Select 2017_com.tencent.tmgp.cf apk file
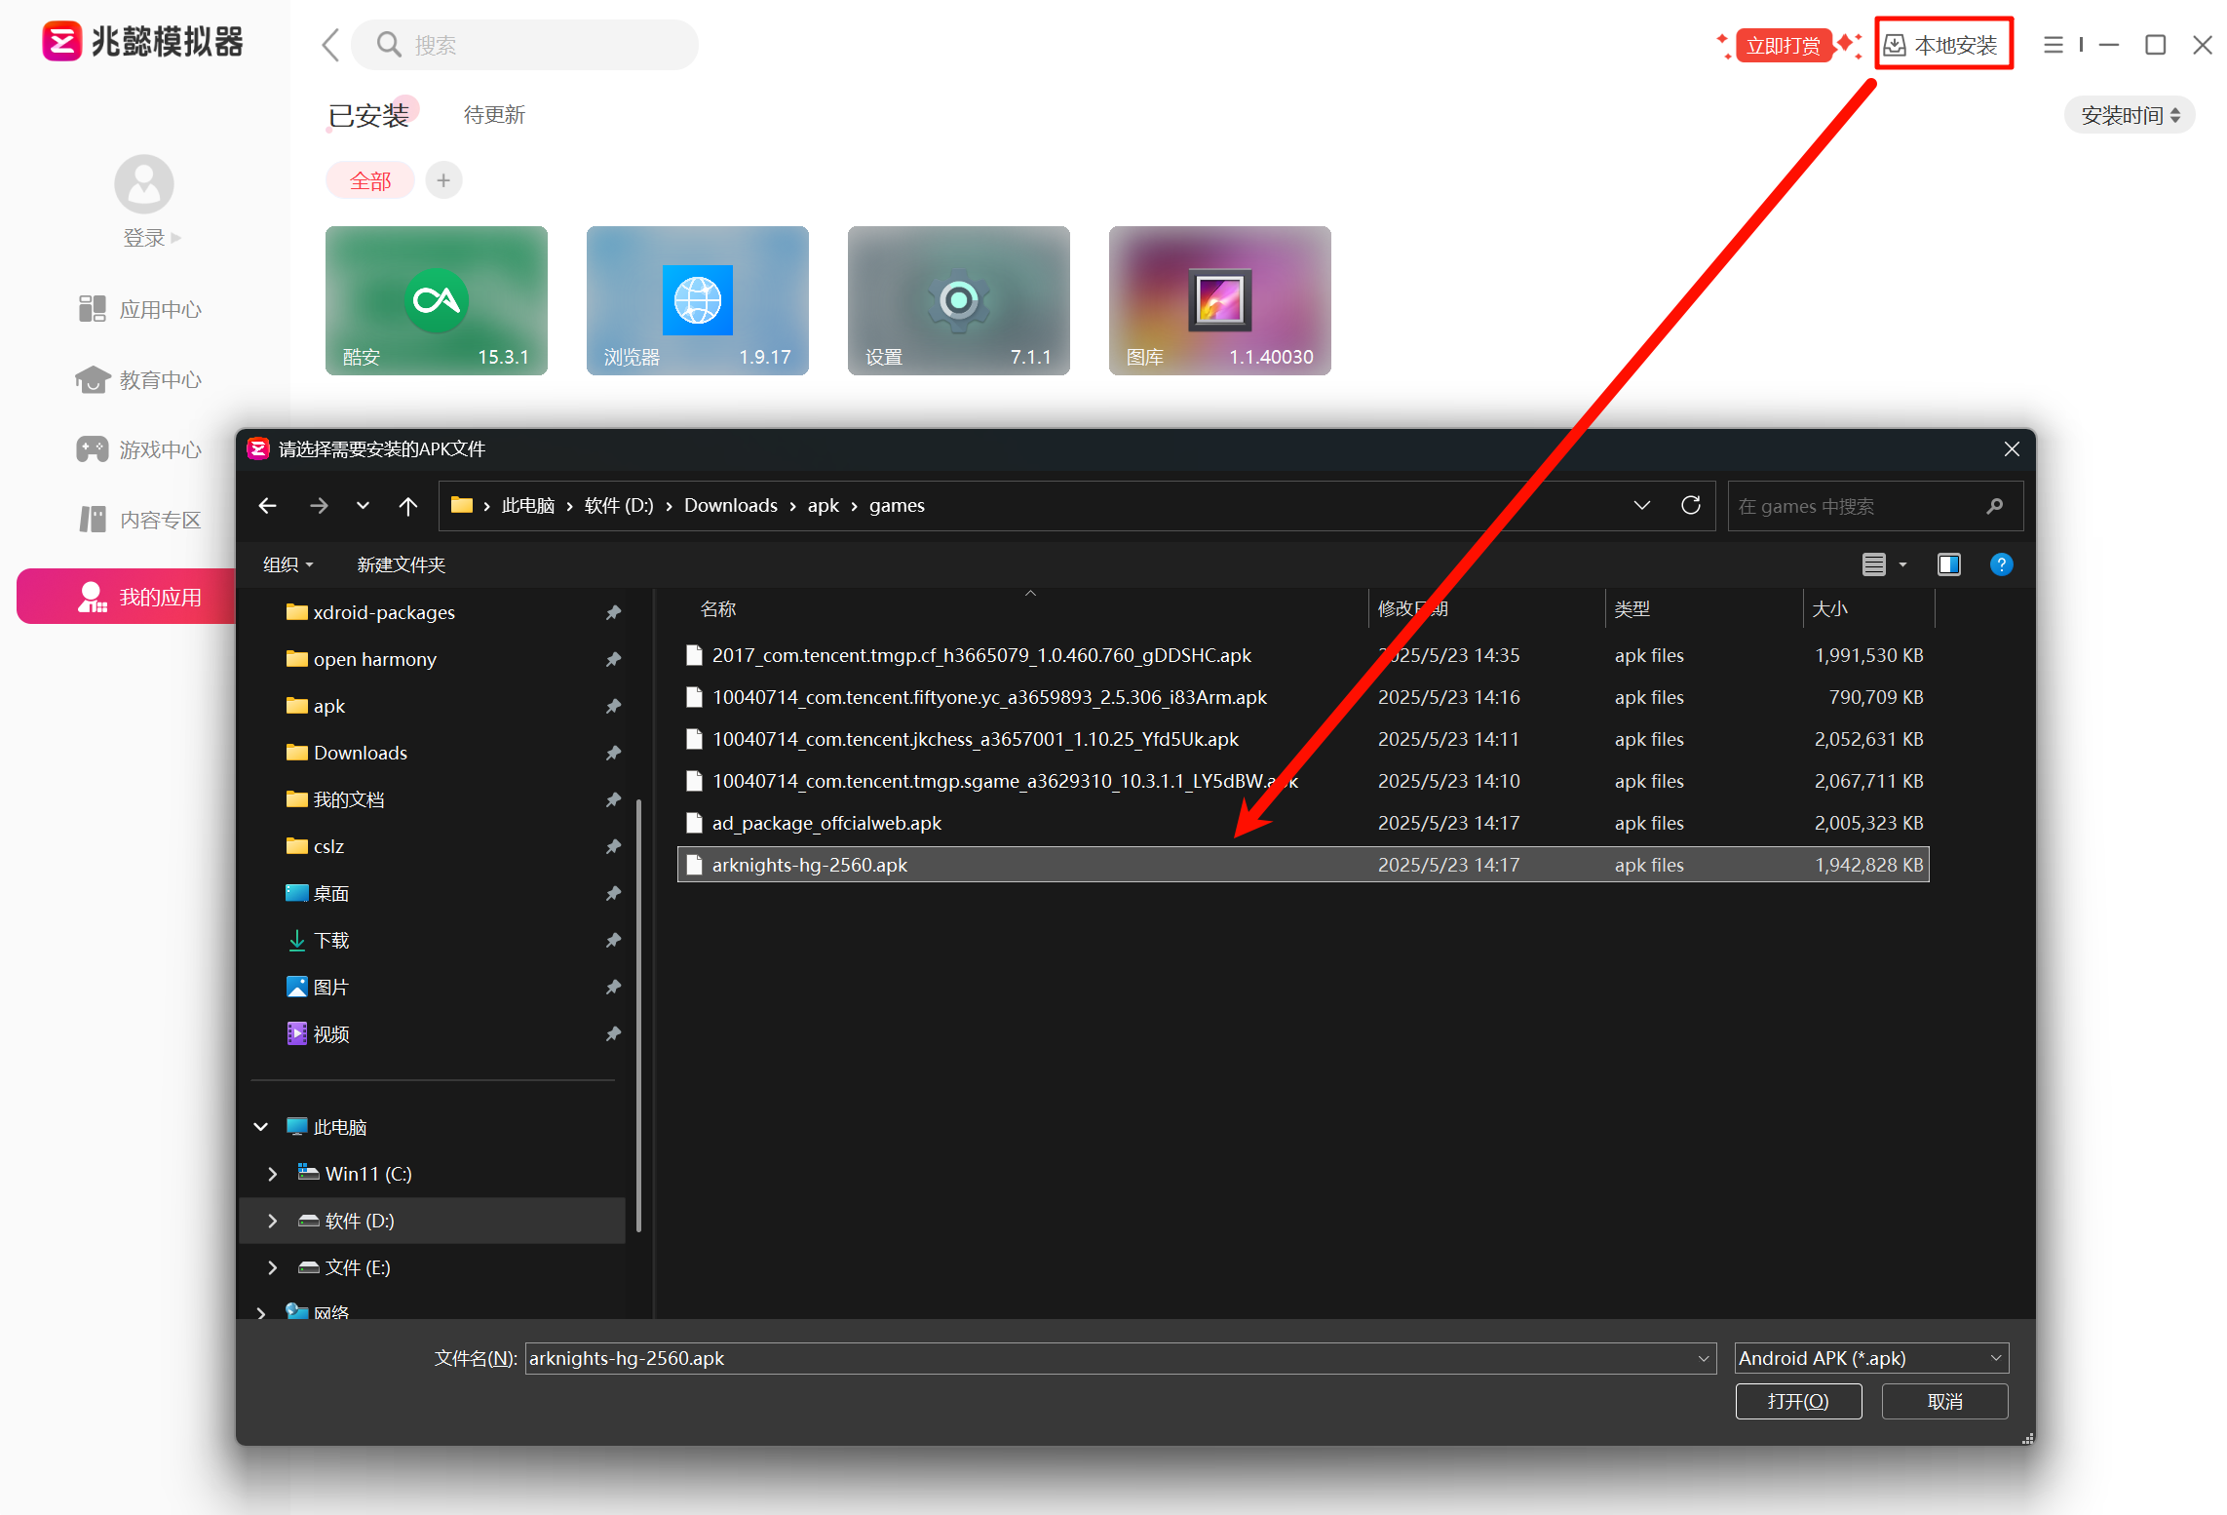2227x1515 pixels. point(1303,655)
